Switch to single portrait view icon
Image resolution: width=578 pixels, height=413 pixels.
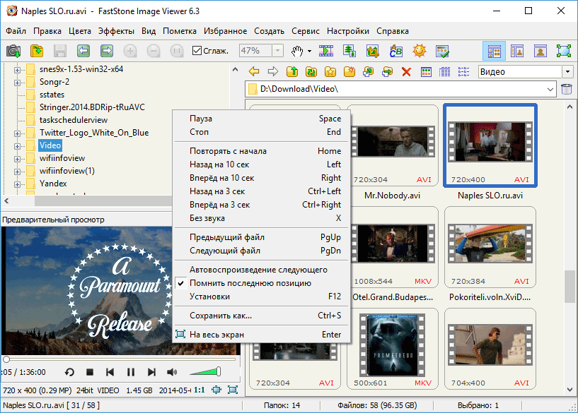coord(541,51)
